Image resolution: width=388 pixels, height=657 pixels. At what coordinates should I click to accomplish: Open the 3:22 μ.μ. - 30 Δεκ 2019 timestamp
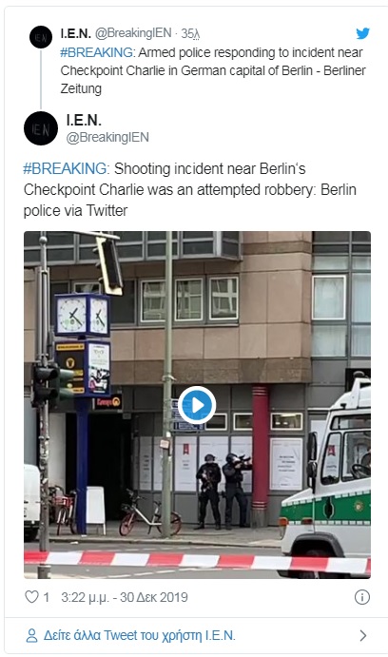click(125, 597)
